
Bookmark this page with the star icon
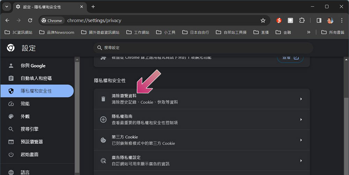pyautogui.click(x=263, y=21)
